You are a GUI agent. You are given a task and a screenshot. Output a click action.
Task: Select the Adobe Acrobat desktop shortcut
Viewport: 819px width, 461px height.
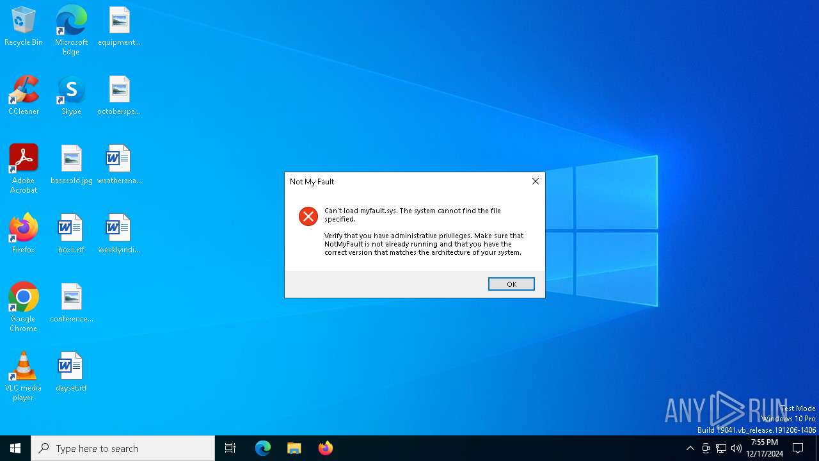[24, 169]
